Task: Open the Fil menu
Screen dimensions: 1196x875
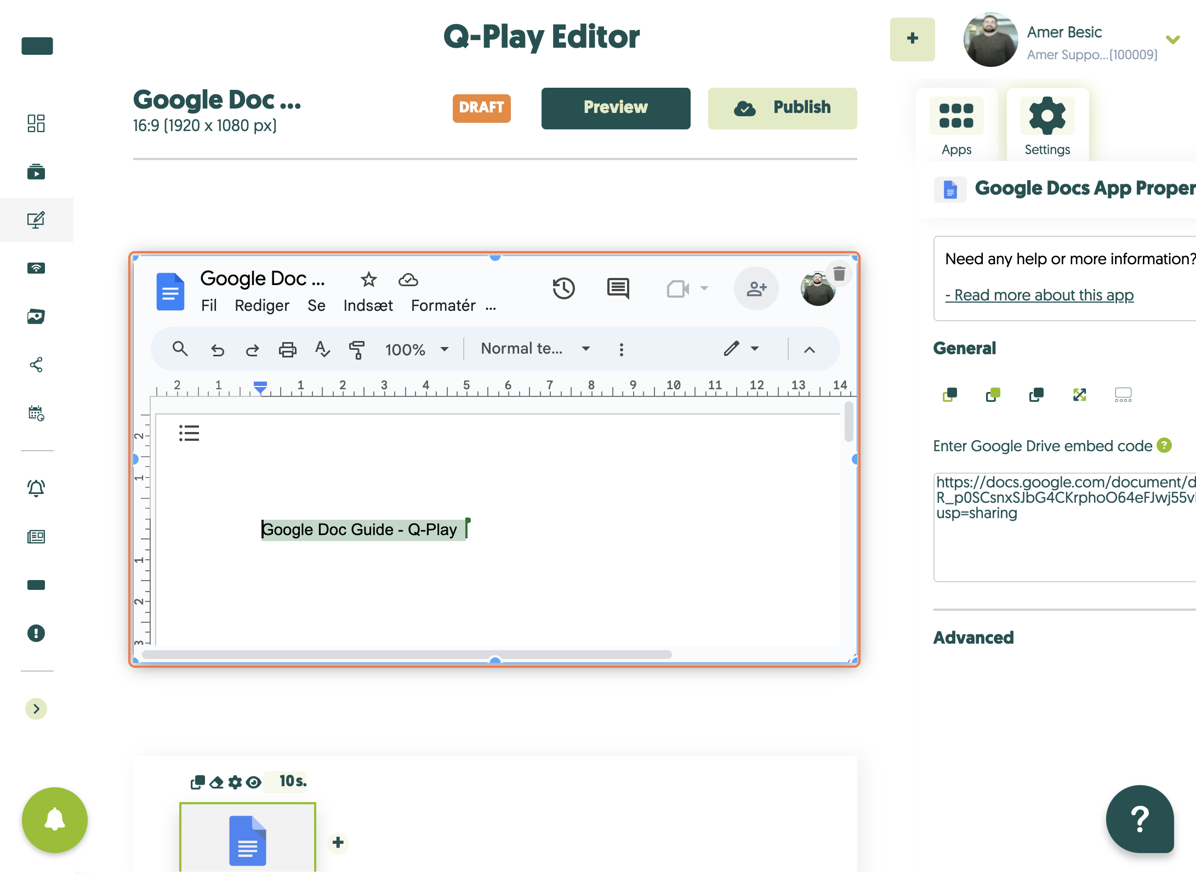Action: pos(209,305)
